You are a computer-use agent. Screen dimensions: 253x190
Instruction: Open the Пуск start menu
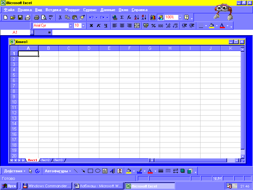point(9,186)
